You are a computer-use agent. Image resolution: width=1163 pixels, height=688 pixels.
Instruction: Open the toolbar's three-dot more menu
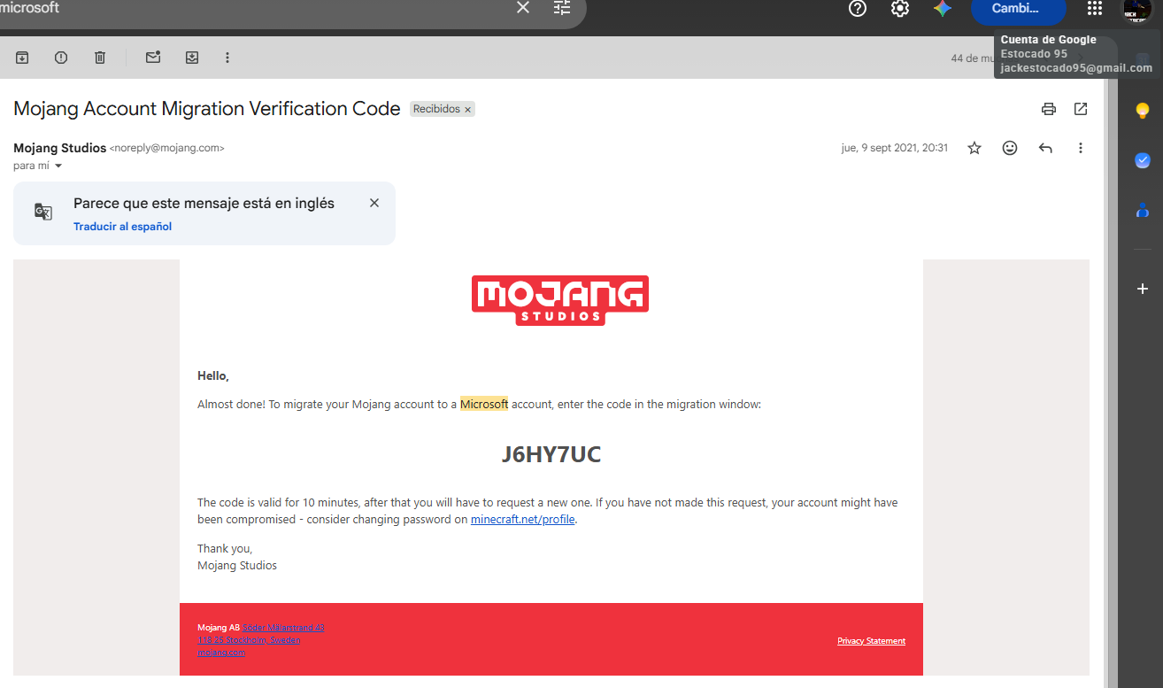(x=227, y=58)
